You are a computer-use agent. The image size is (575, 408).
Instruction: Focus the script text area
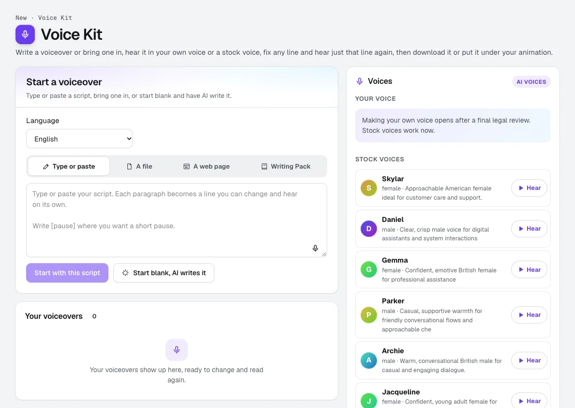click(176, 220)
